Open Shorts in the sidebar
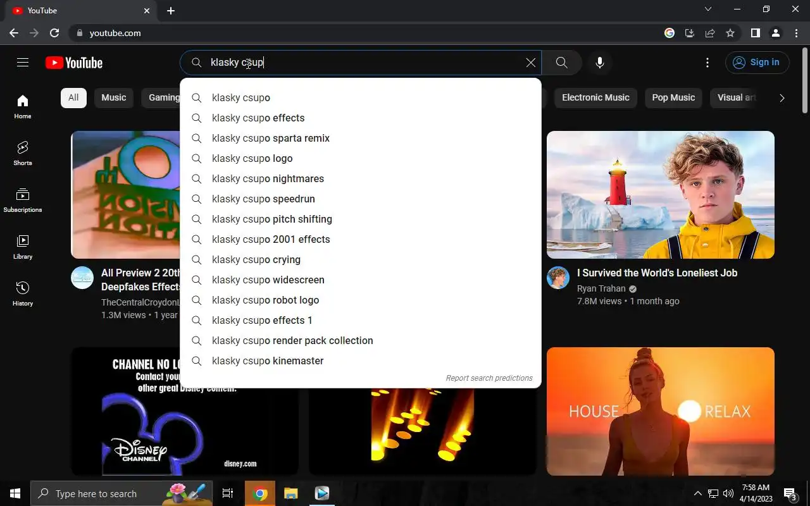810x506 pixels. tap(23, 154)
